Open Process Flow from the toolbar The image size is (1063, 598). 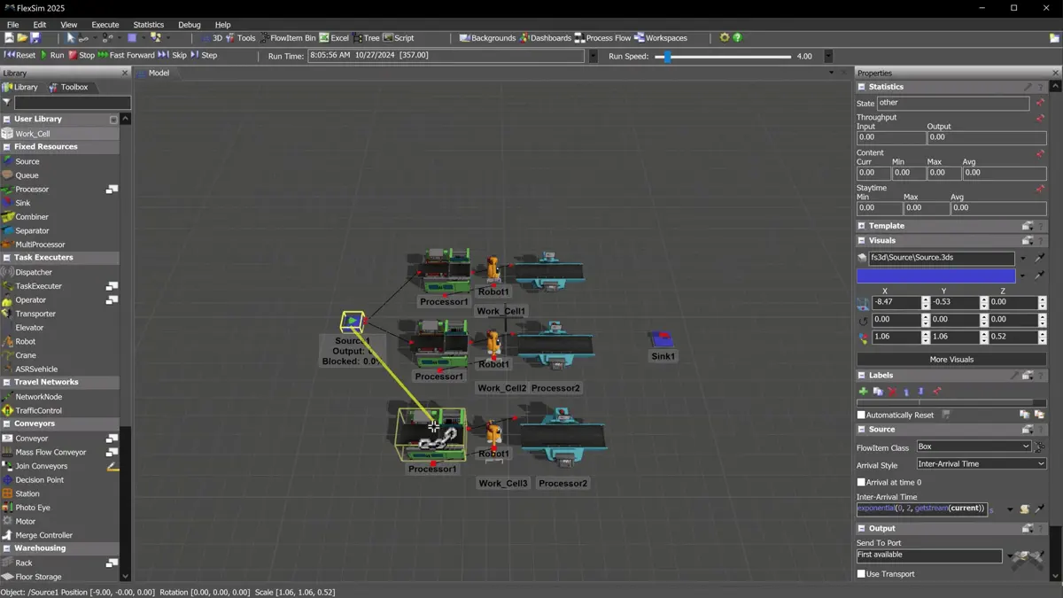[x=602, y=38]
